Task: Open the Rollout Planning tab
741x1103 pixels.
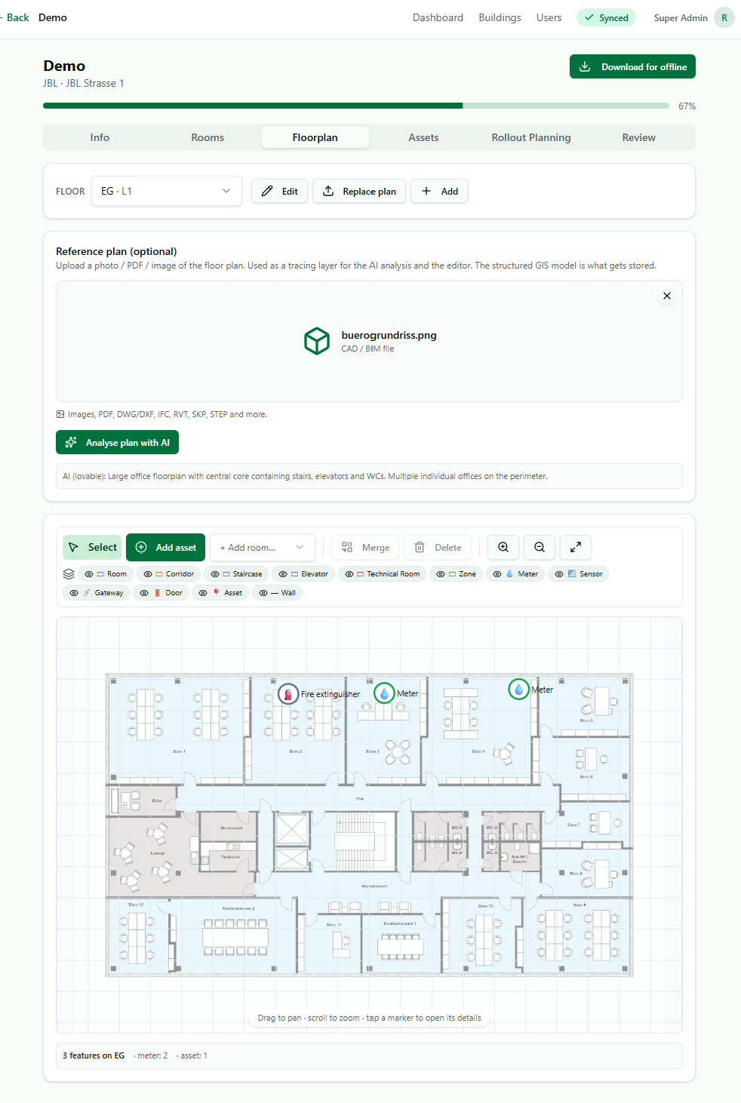Action: coord(531,137)
